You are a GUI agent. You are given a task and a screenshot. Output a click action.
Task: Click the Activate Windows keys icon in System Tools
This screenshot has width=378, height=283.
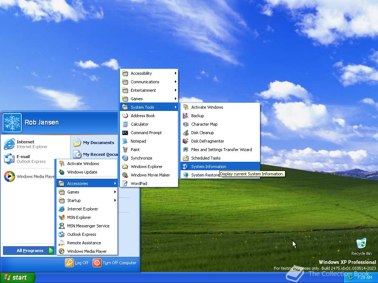click(x=185, y=107)
